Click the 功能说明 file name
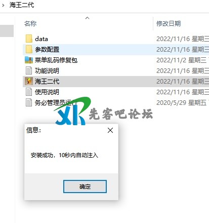The width and height of the screenshot is (209, 223). [x=47, y=71]
